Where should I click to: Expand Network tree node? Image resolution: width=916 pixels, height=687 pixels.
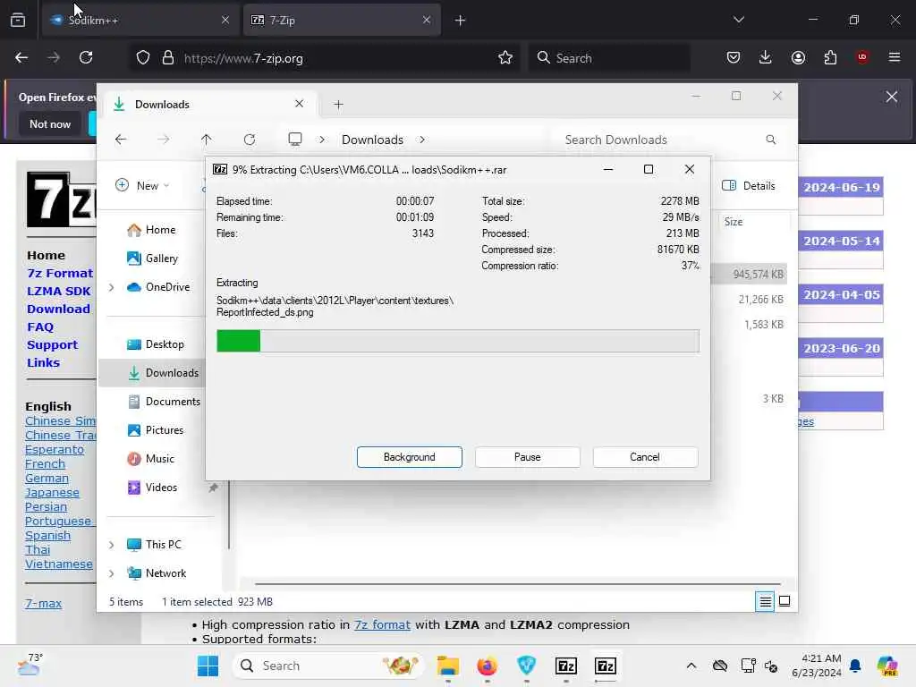(x=112, y=573)
